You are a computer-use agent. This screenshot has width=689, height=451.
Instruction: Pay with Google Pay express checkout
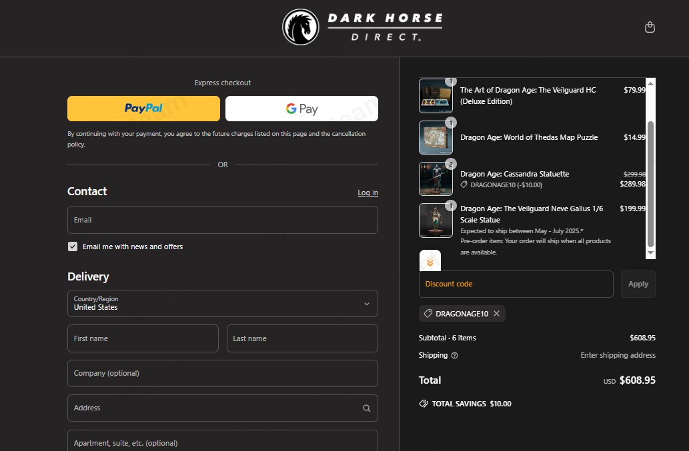pyautogui.click(x=301, y=109)
